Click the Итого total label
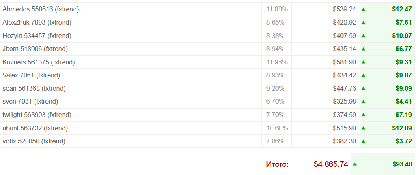This screenshot has height=175, width=418. pos(277,164)
